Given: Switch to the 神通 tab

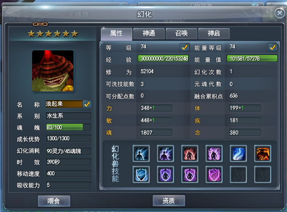Looking at the screenshot, I should (149, 33).
